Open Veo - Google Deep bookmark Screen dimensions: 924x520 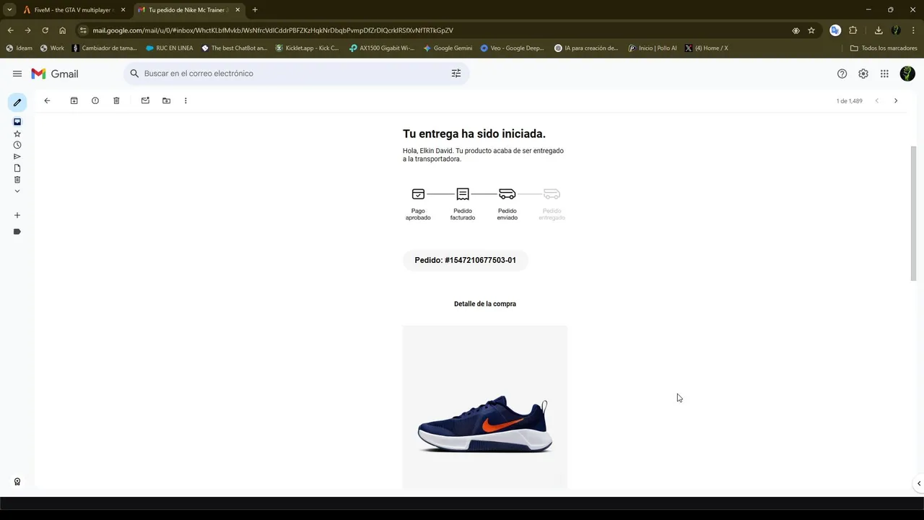[512, 48]
